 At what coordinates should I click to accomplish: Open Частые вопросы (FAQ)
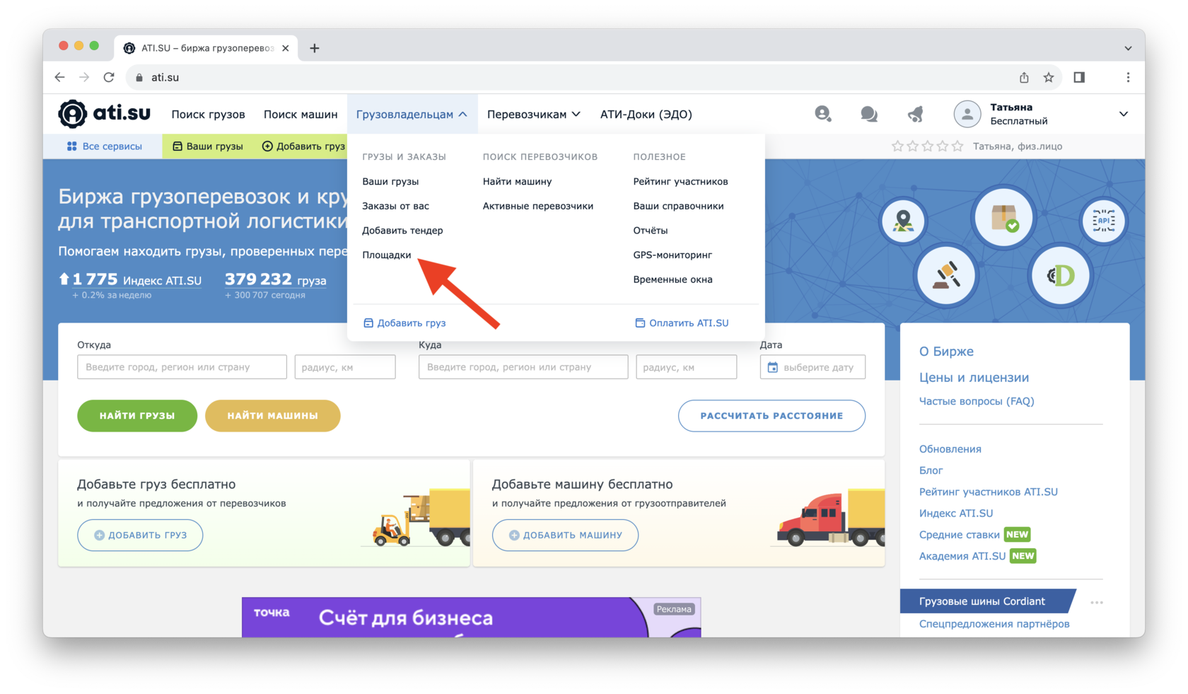click(977, 401)
